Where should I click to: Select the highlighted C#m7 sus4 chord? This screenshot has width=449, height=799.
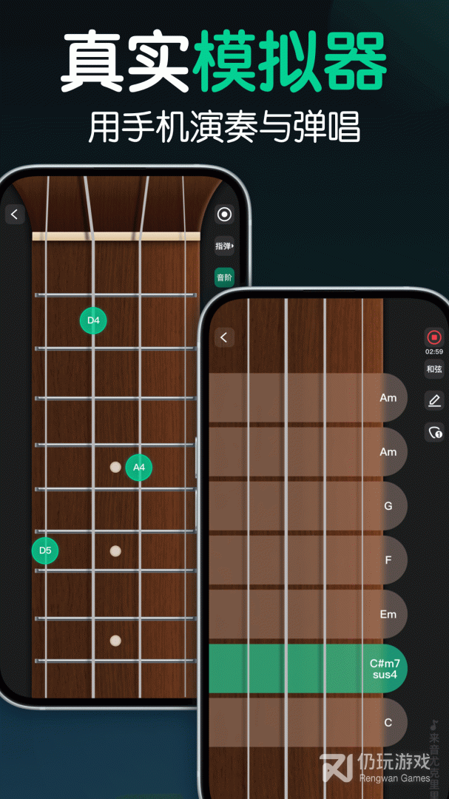coord(308,669)
